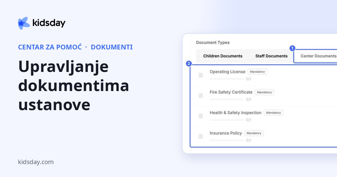
Task: Click the Insurance Policy progress bar
Action: [x=227, y=140]
